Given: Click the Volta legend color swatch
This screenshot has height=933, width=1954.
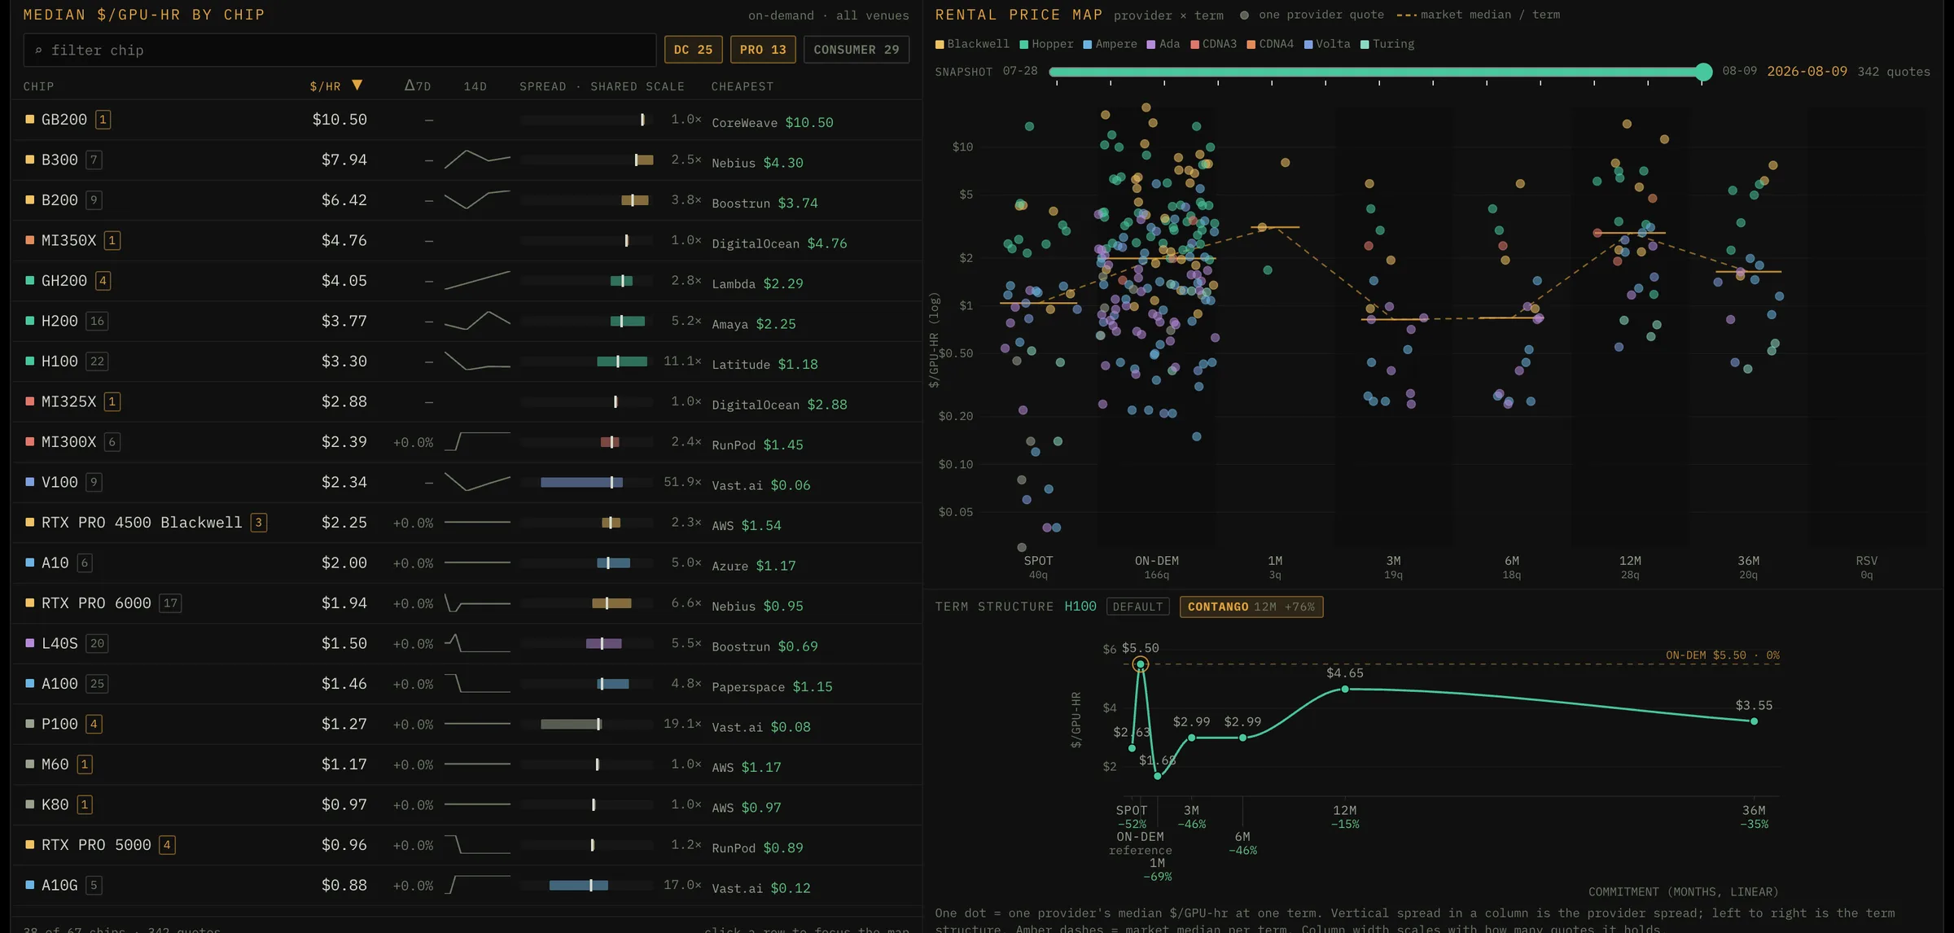Looking at the screenshot, I should [x=1308, y=45].
